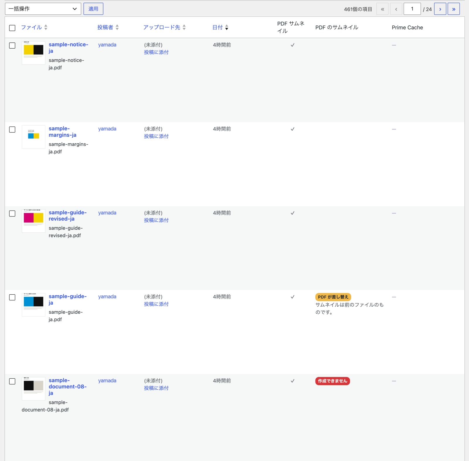This screenshot has width=469, height=461.
Task: Open the sample-guide-ja thumbnail image
Action: 33,305
